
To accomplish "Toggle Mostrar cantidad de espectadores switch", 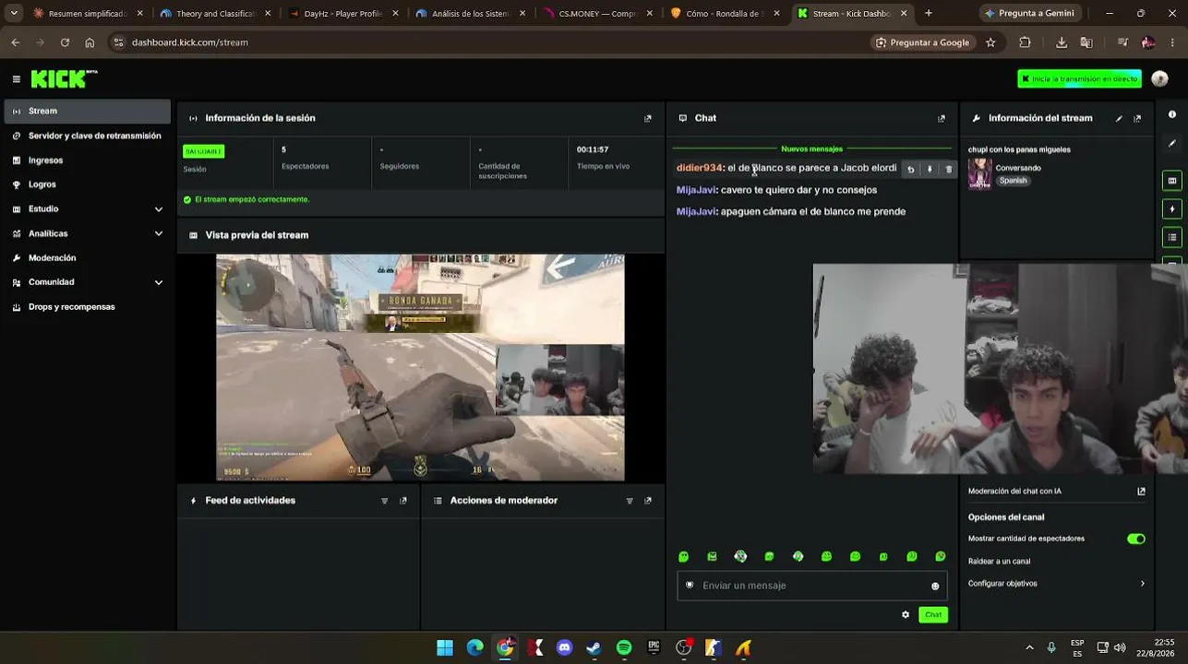I will pos(1136,539).
